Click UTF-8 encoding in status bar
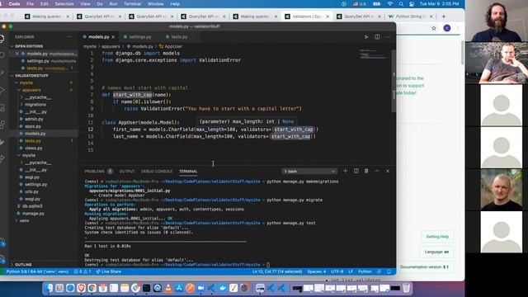Screen dimensions: 528x297 (x=337, y=271)
